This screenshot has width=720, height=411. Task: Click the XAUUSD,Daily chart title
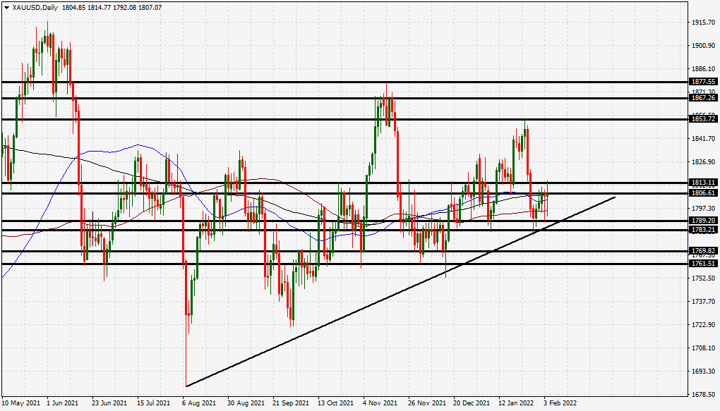click(x=35, y=7)
